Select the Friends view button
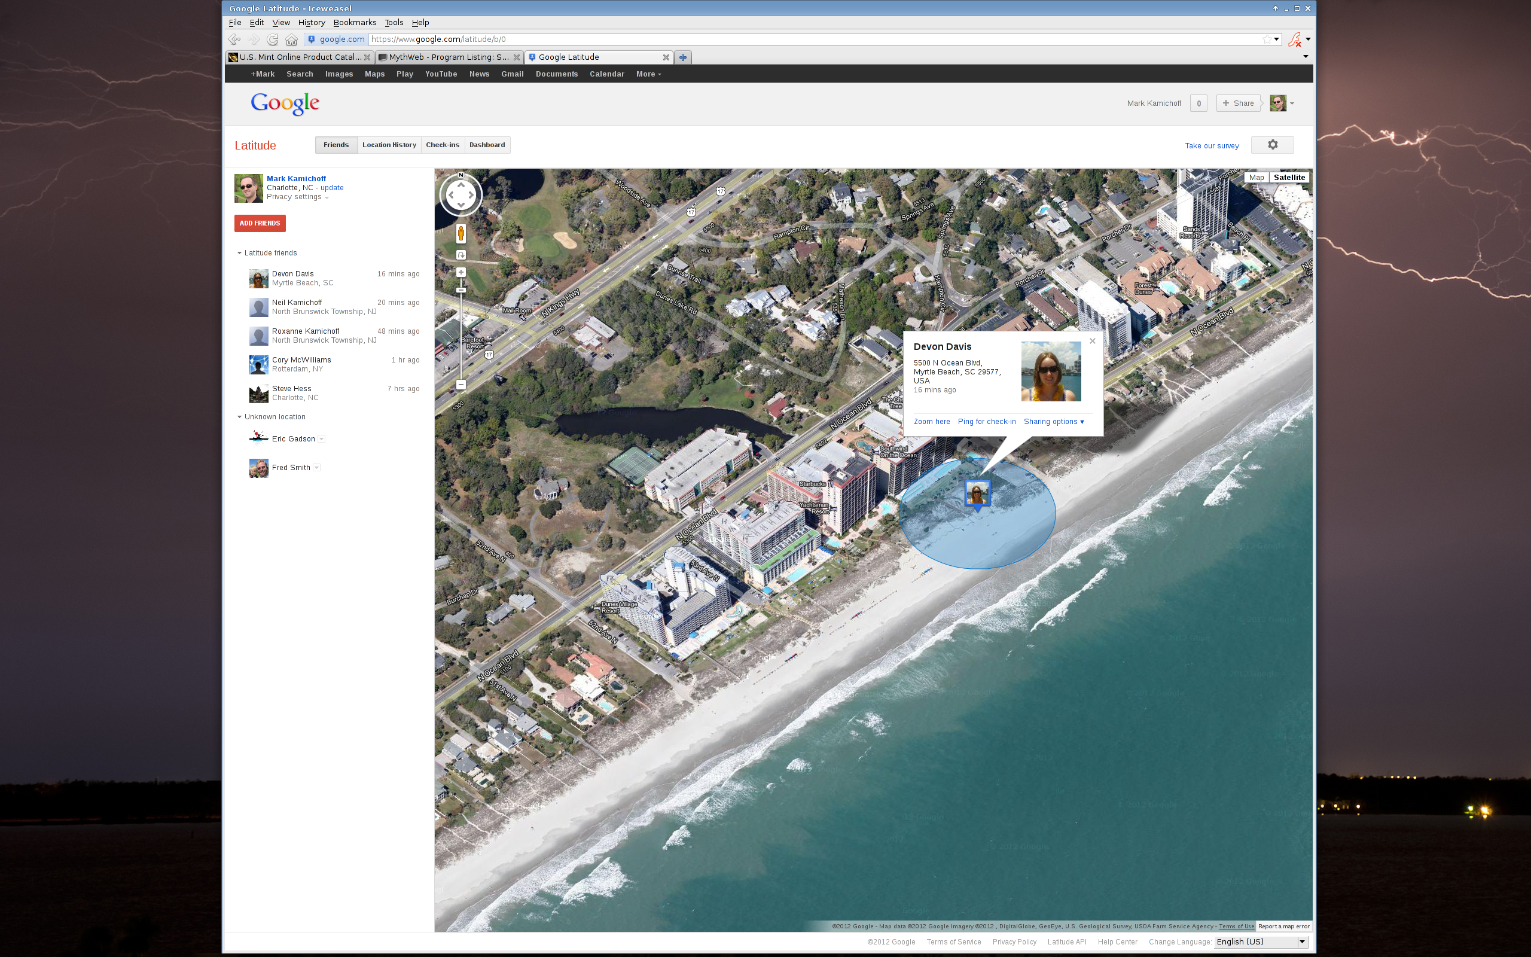1531x957 pixels. tap(336, 145)
